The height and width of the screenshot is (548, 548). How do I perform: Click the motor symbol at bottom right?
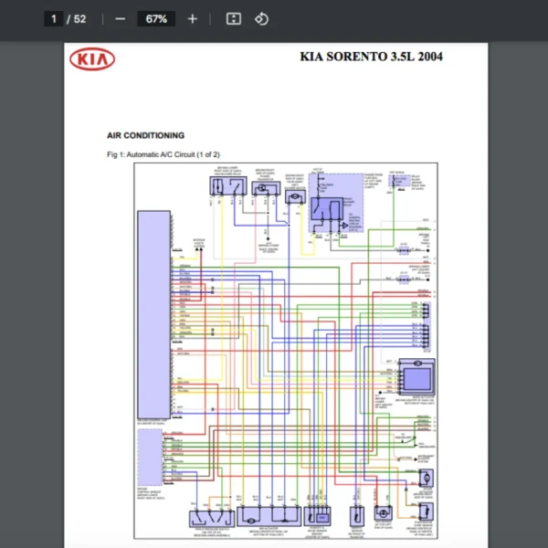(x=425, y=479)
